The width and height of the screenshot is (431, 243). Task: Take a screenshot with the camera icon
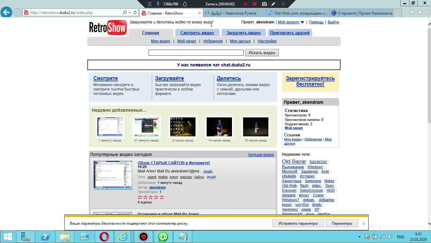[x=264, y=4]
